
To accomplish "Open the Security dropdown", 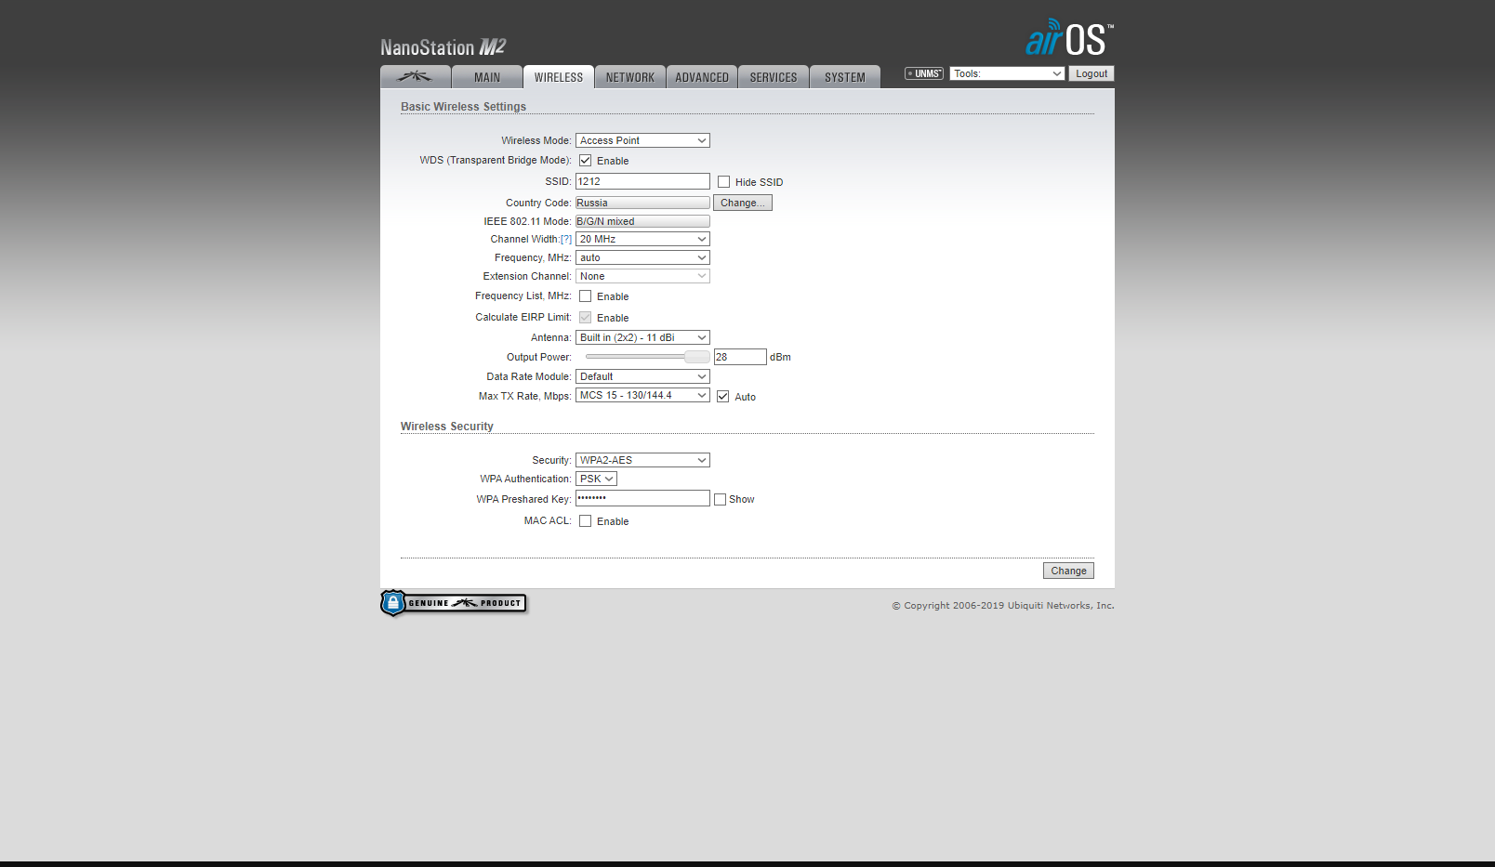I will click(x=642, y=460).
